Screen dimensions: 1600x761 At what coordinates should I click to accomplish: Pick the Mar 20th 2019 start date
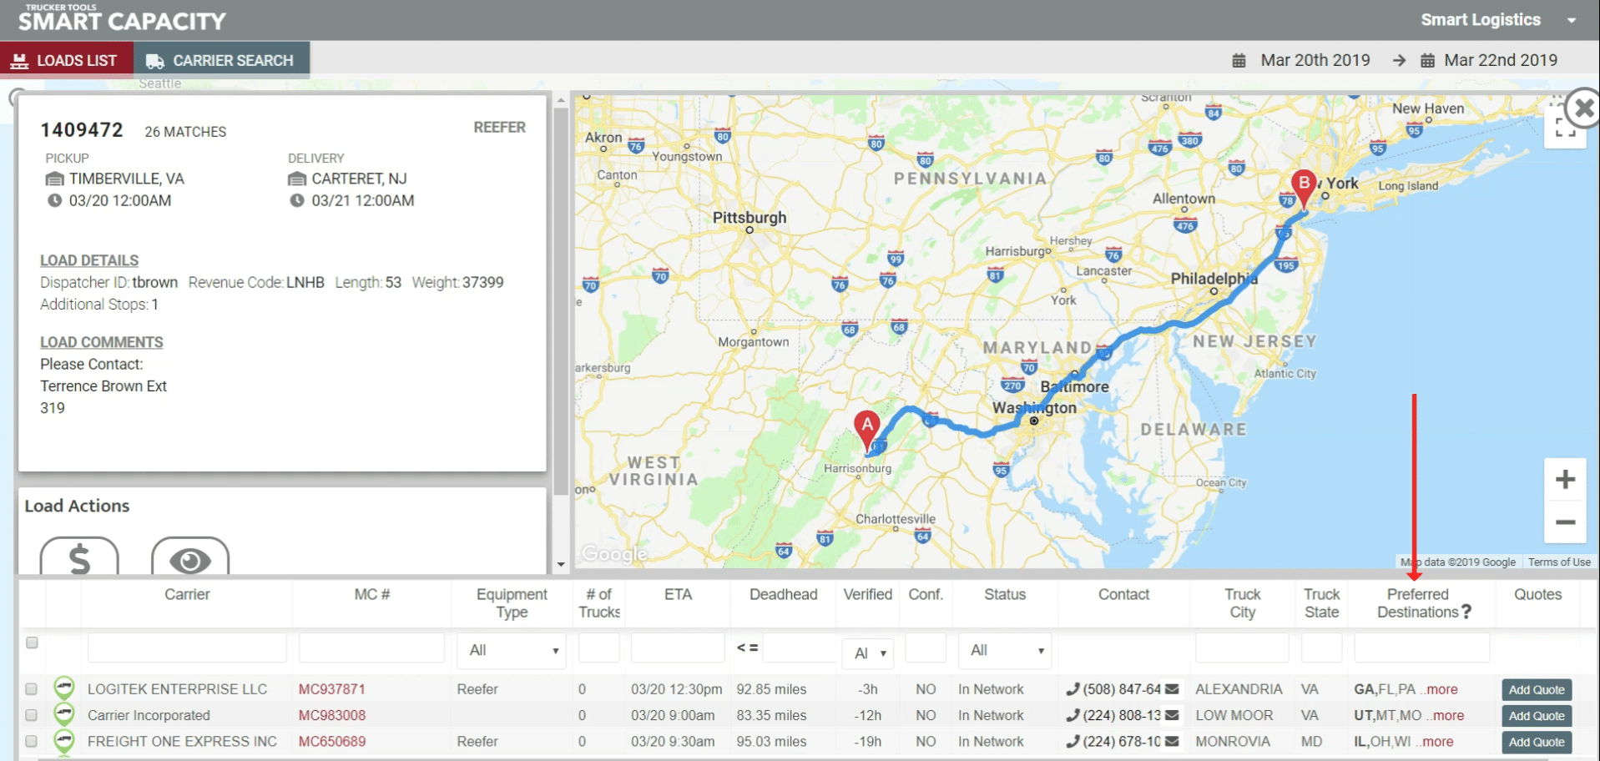coord(1315,60)
